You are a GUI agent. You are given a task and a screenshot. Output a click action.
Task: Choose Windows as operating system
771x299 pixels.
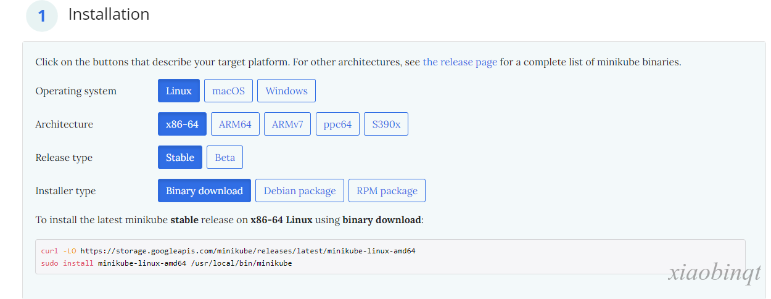point(286,91)
